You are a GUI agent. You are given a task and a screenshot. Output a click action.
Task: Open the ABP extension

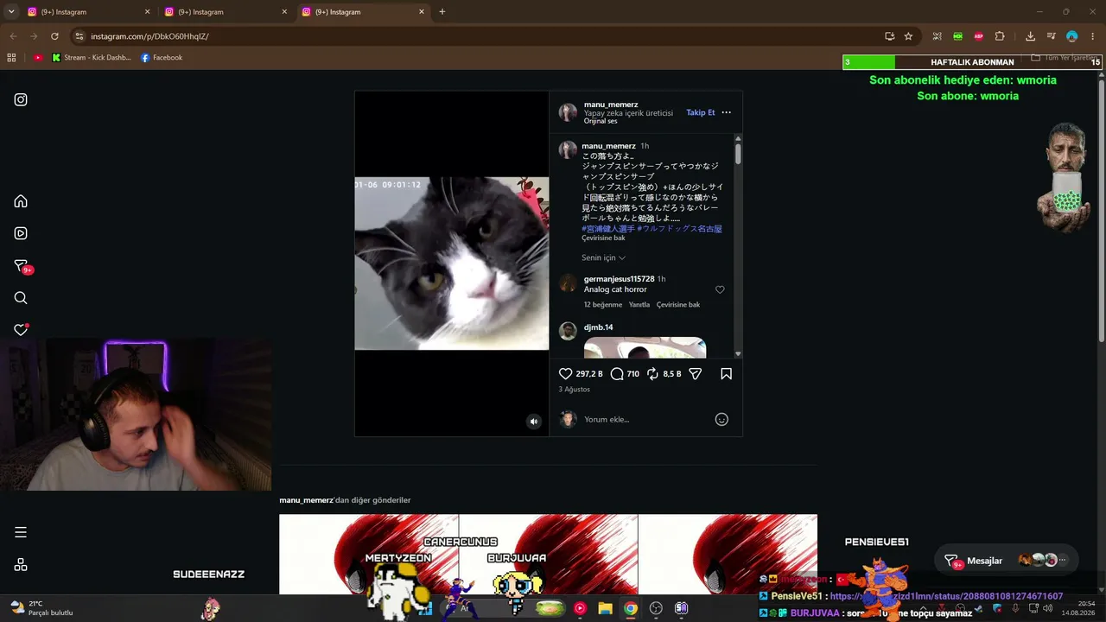[979, 36]
